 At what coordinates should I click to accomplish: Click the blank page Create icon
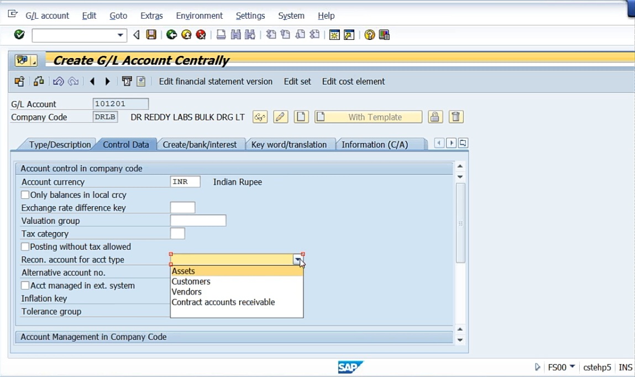[301, 117]
